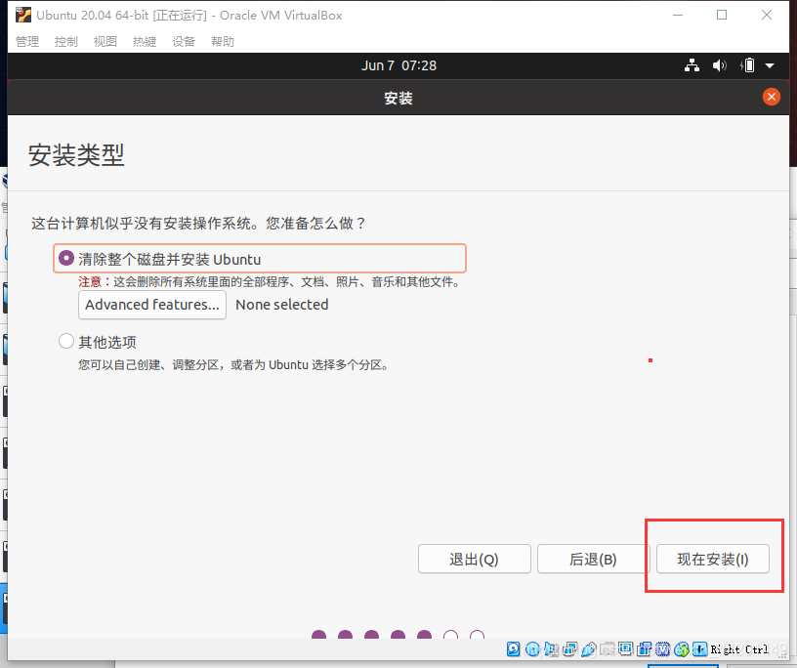Open the 帮助 menu
797x668 pixels.
(223, 42)
